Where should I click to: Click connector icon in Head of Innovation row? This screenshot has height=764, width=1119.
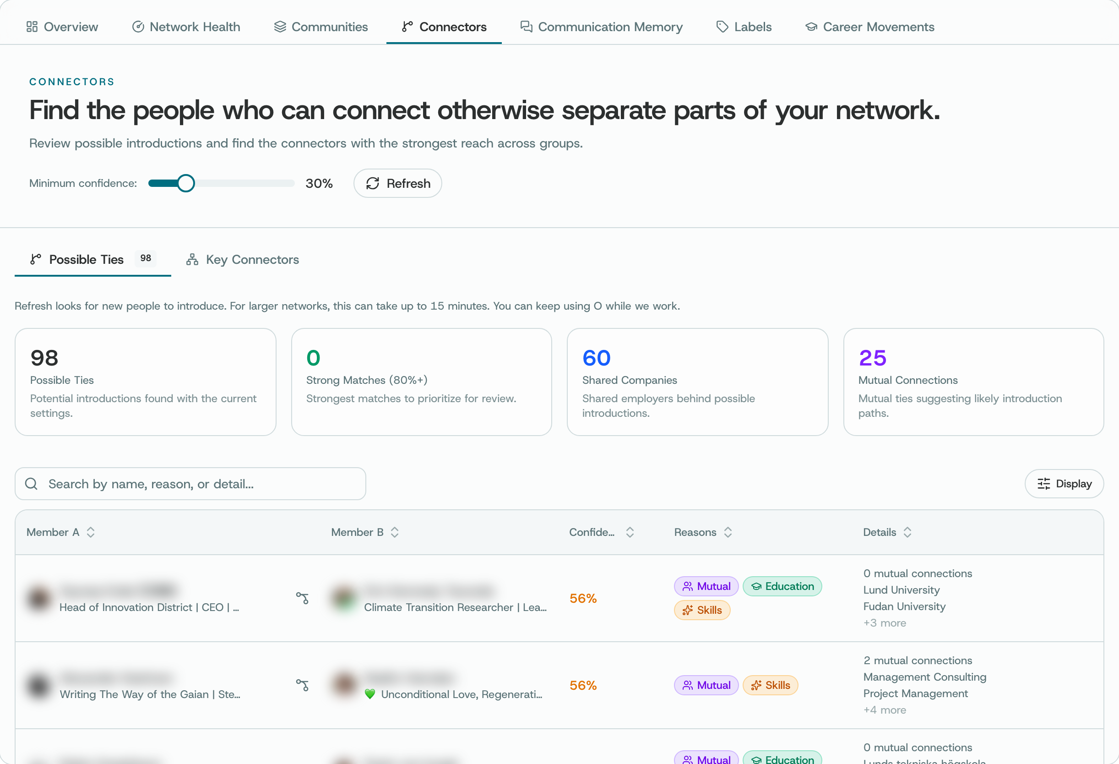click(x=302, y=598)
